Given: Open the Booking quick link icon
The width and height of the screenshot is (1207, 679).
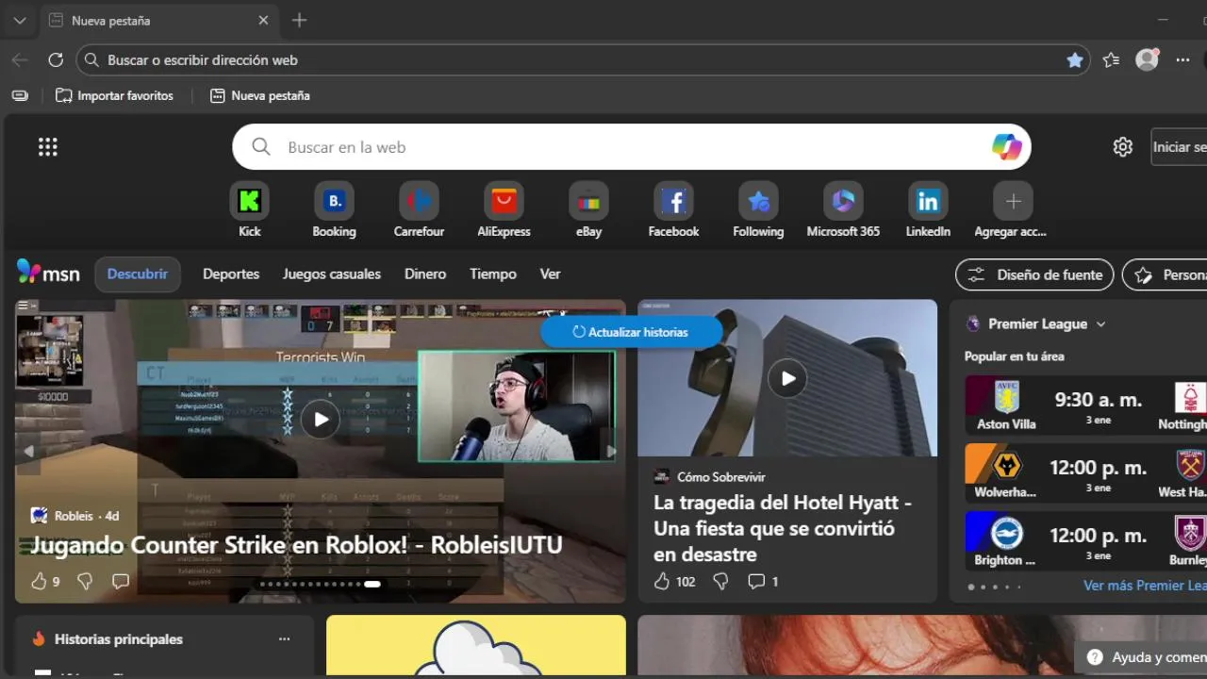Looking at the screenshot, I should (x=334, y=201).
